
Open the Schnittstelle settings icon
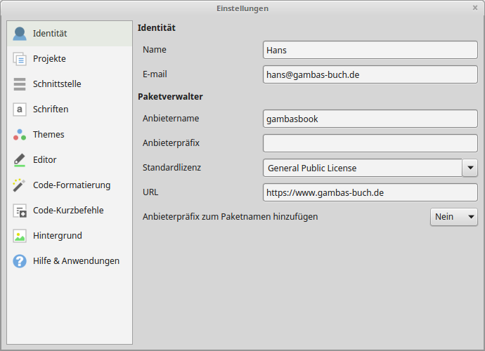coord(20,84)
